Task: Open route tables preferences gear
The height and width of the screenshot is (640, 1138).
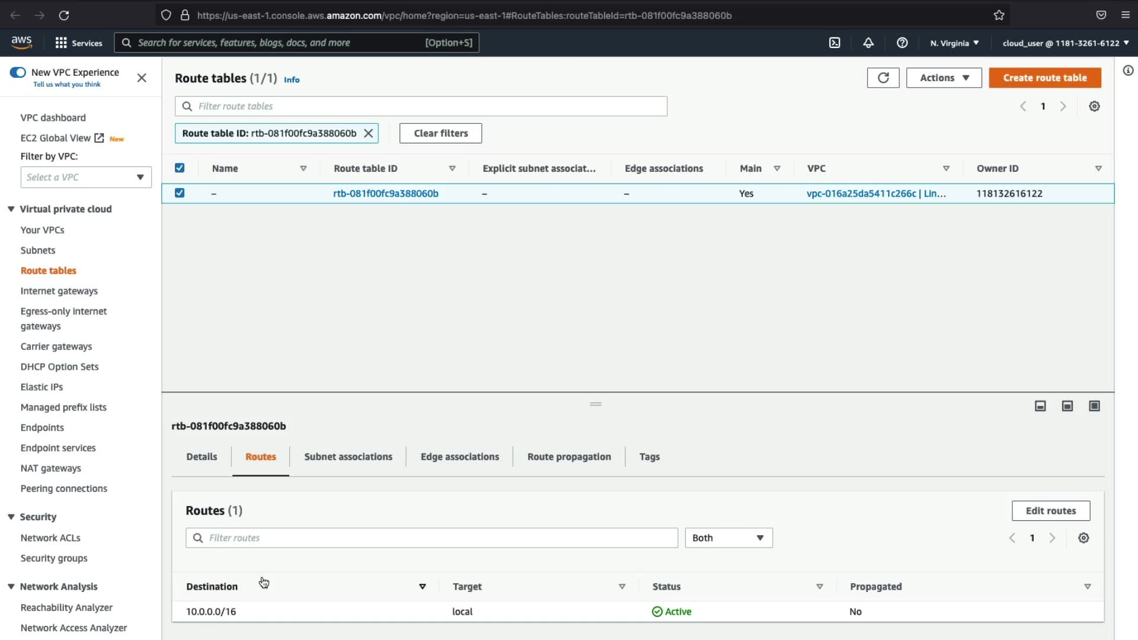Action: click(1094, 106)
